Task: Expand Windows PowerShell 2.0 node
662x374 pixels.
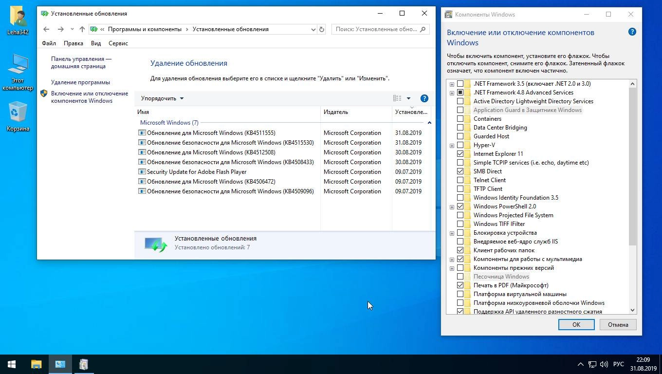Action: [x=452, y=206]
